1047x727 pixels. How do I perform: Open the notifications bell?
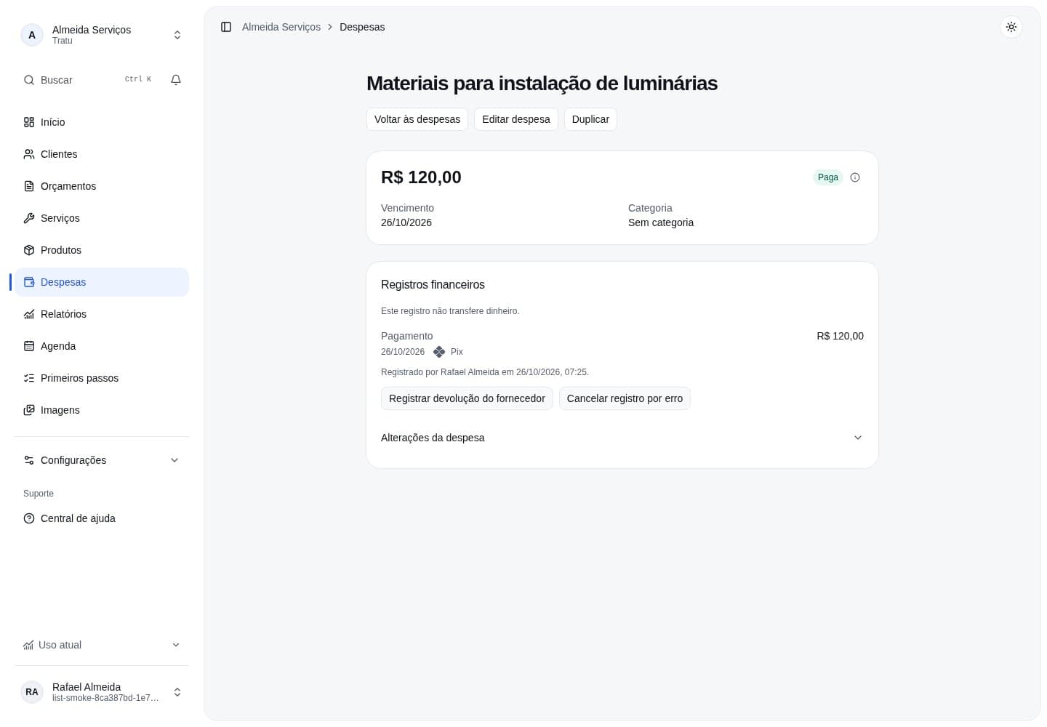tap(176, 80)
